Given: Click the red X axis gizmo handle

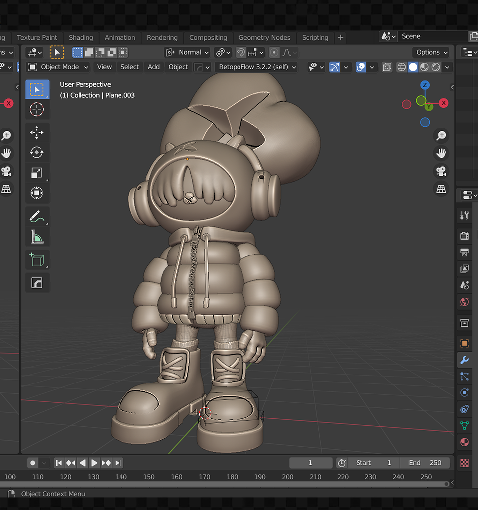Looking at the screenshot, I should tap(444, 103).
